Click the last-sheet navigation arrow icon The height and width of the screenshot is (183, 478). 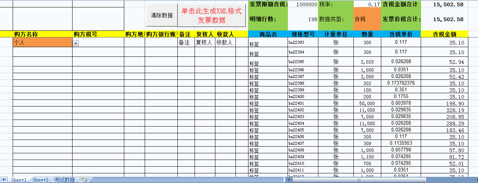pyautogui.click(x=4, y=180)
